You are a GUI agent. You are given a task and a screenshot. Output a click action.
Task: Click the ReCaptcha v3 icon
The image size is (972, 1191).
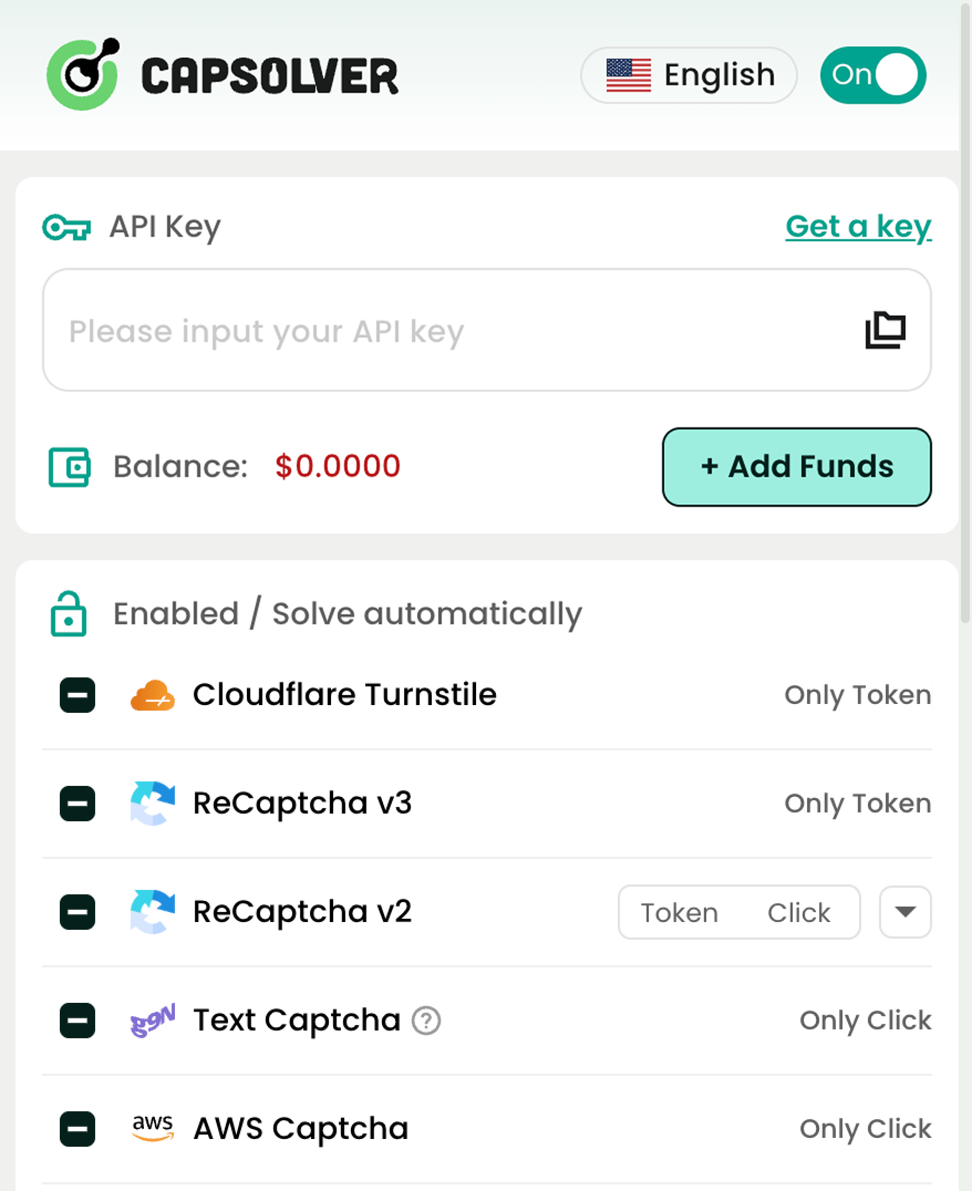[x=152, y=803]
